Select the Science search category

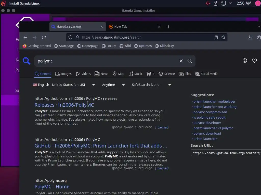tap(166, 74)
